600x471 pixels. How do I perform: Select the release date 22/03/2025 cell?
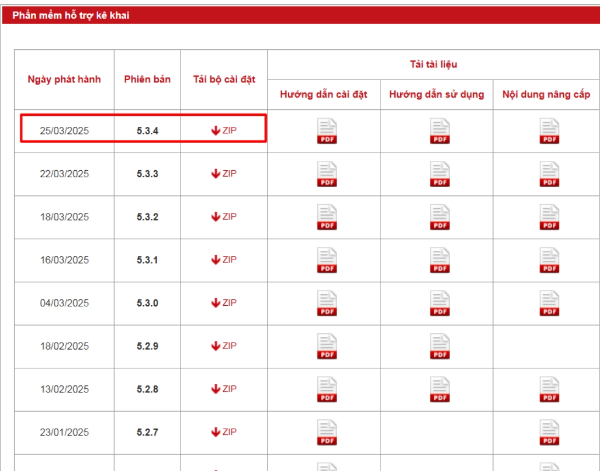[64, 174]
